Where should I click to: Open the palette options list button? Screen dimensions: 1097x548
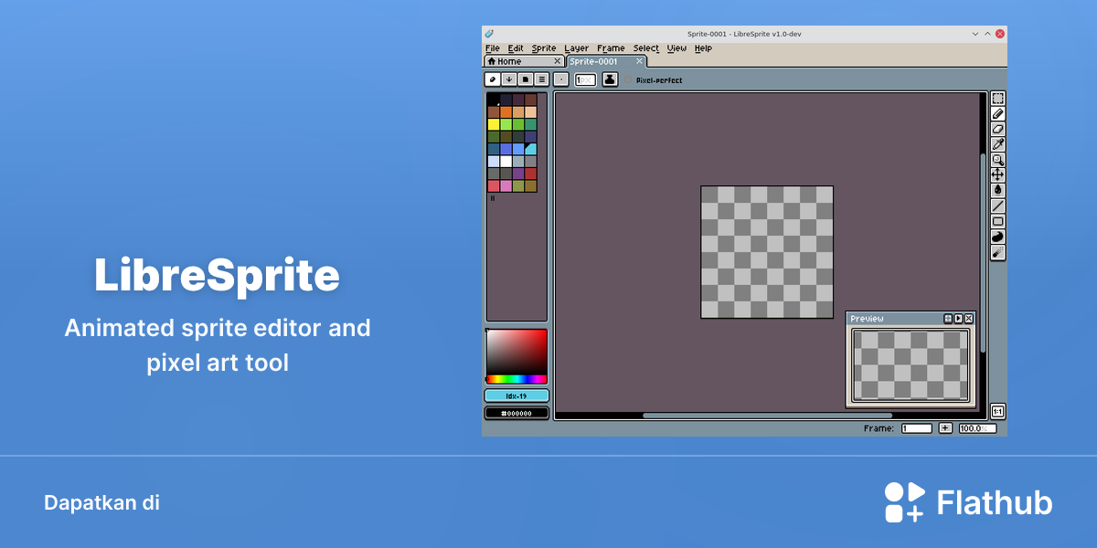[541, 79]
